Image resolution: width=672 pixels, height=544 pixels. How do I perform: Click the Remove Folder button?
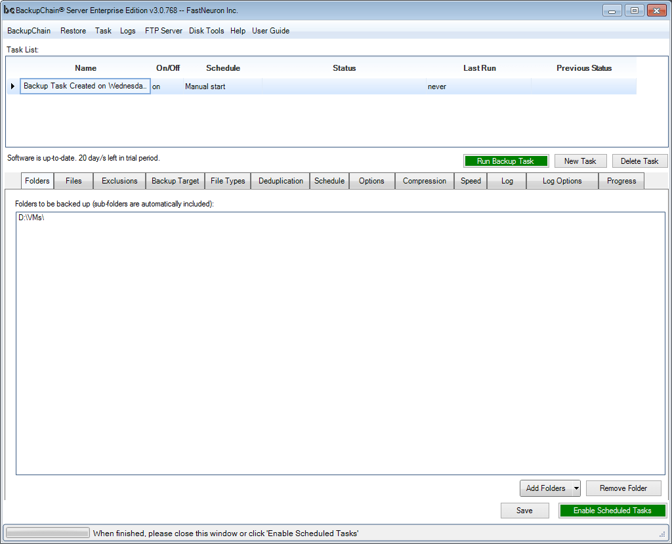[x=623, y=488]
